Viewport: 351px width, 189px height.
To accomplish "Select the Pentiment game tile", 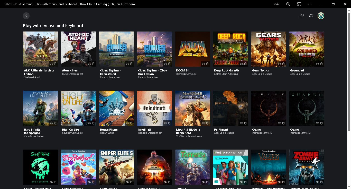I will pos(230,108).
